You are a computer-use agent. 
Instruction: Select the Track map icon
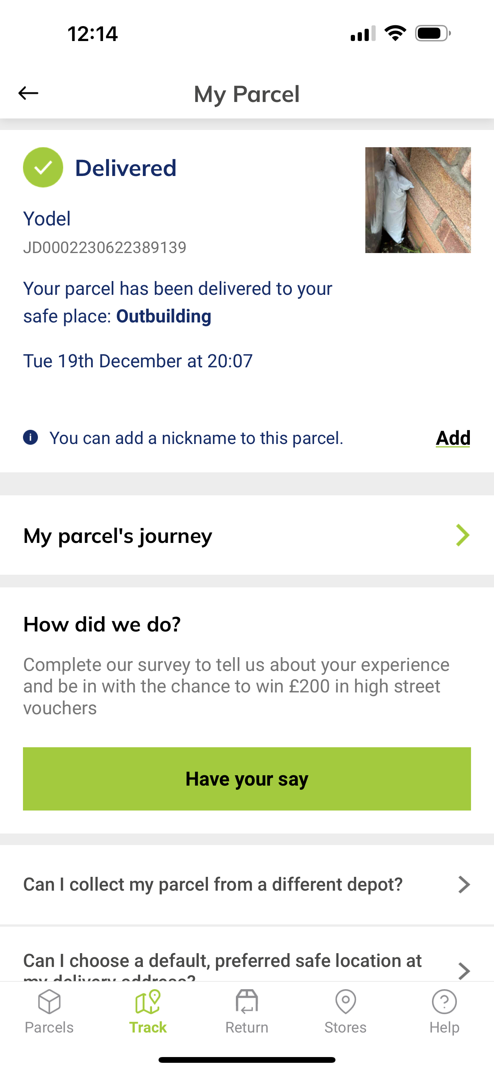[x=147, y=1002]
